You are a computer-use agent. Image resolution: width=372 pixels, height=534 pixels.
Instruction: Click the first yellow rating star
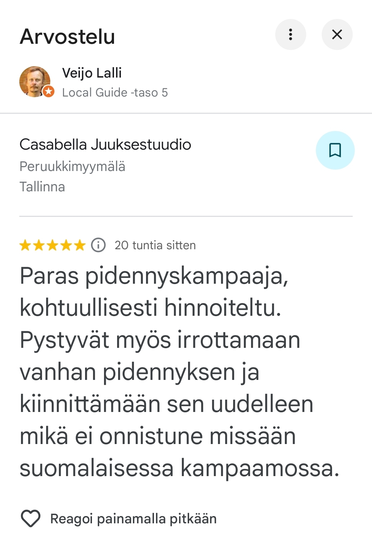25,245
